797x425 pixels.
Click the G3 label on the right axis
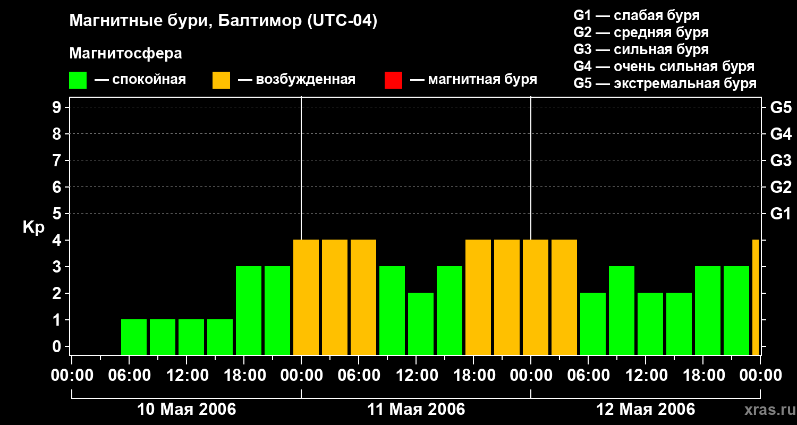[x=781, y=160]
